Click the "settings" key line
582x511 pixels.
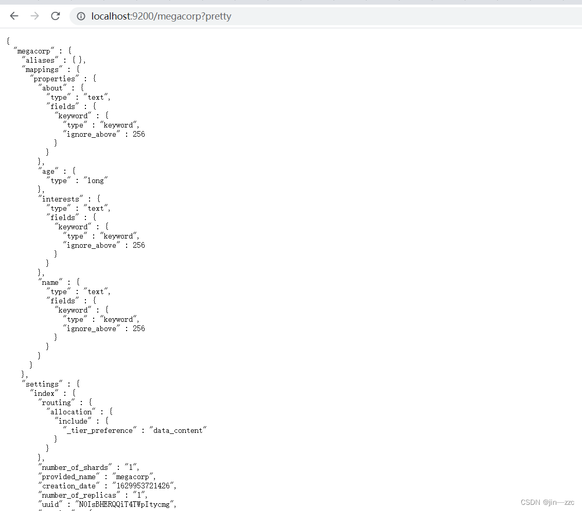tap(51, 384)
